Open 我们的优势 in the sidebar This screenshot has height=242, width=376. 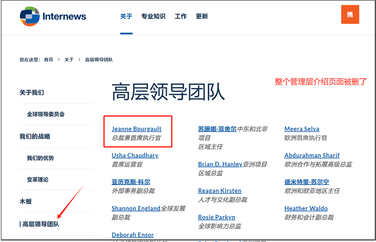point(40,158)
